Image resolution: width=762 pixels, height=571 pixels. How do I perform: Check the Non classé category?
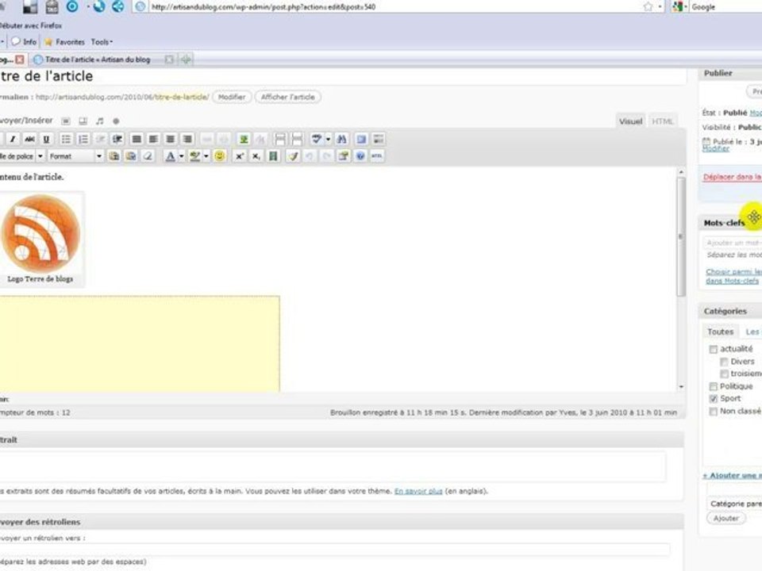click(x=713, y=412)
